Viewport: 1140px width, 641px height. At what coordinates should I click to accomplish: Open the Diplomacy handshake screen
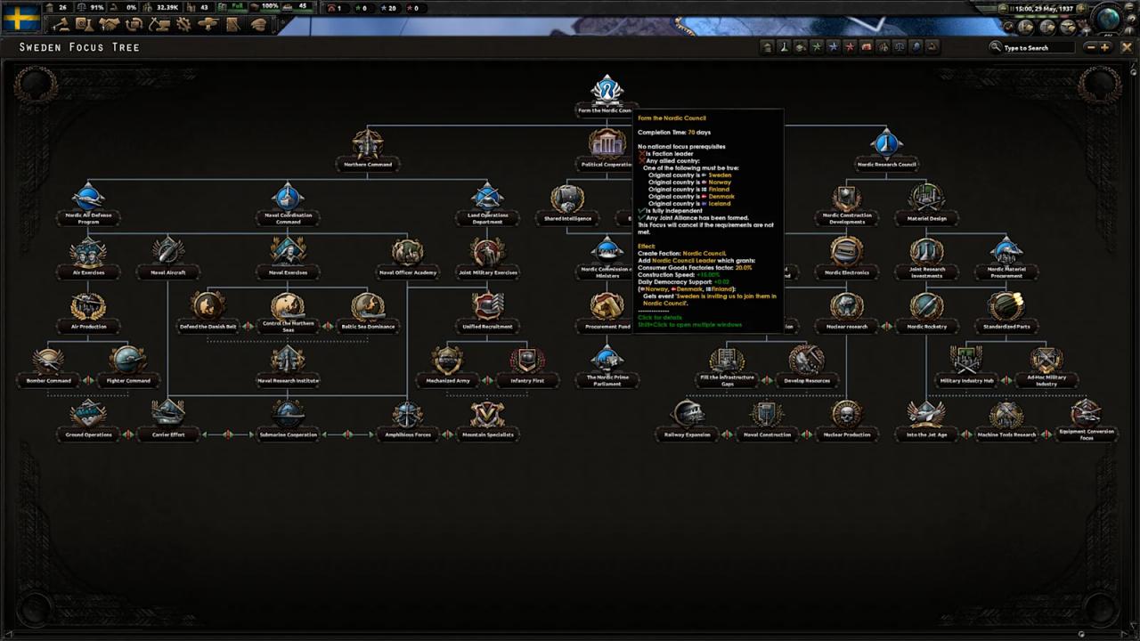coord(108,25)
